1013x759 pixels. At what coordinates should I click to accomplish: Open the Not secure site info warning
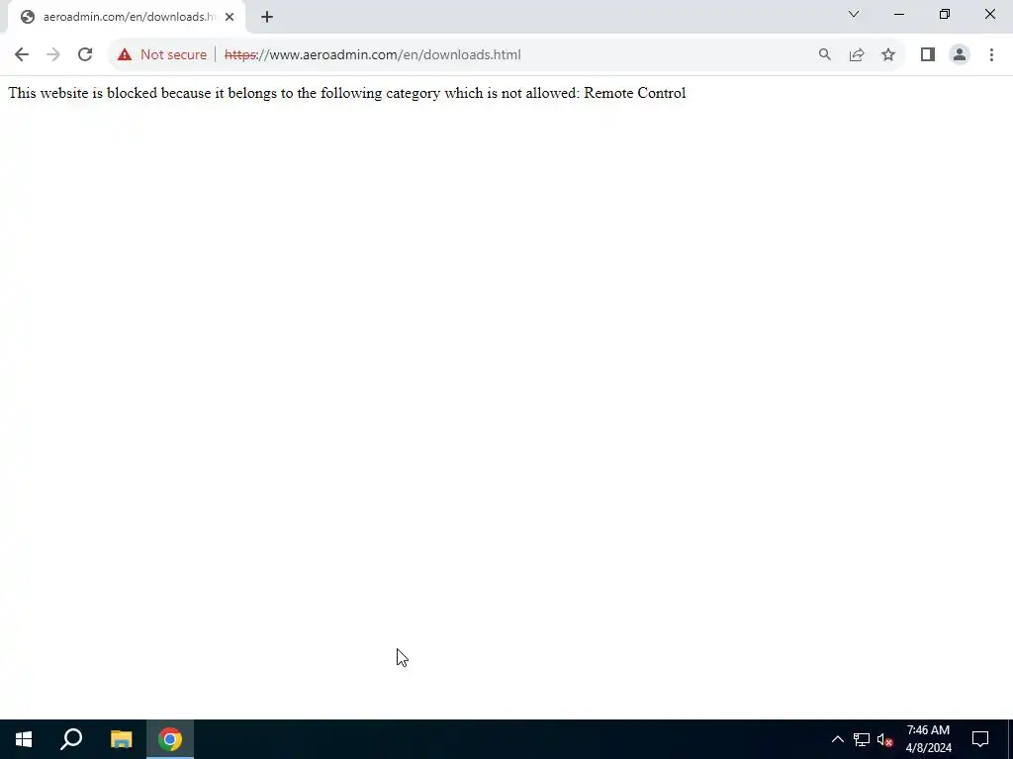(x=162, y=55)
